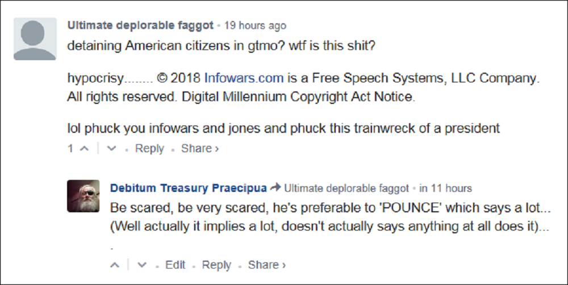The width and height of the screenshot is (568, 285).
Task: Downvote Debitum Treasury Praecipua's reply
Action: click(142, 265)
